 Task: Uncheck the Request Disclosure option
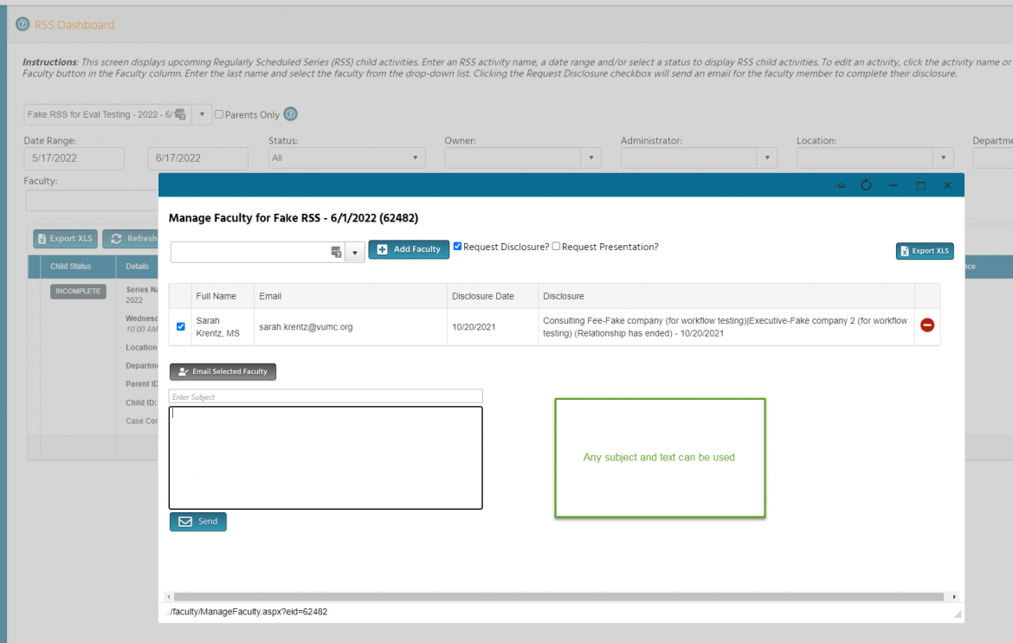[457, 246]
